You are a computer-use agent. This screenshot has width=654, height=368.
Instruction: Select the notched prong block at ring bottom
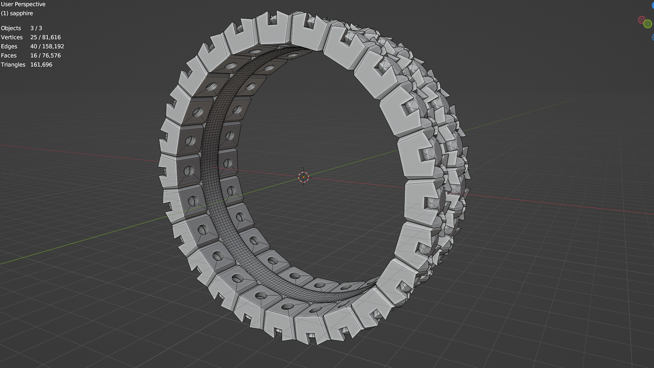point(308,325)
